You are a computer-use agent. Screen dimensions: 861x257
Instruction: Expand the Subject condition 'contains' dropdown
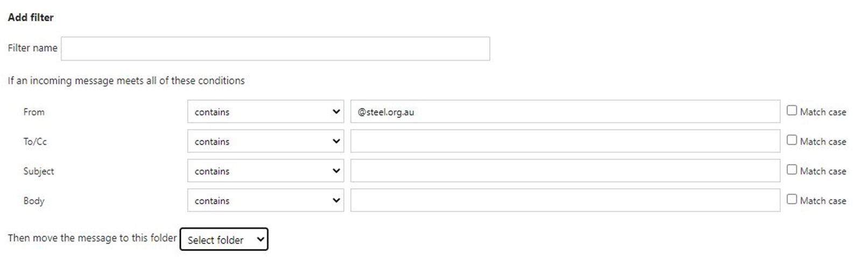(266, 171)
